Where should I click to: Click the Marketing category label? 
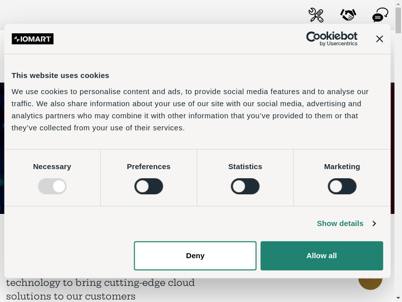(x=342, y=166)
